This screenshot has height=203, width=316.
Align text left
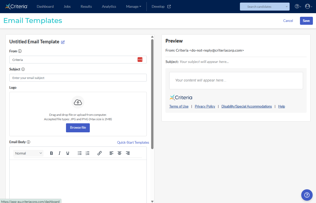point(111,153)
